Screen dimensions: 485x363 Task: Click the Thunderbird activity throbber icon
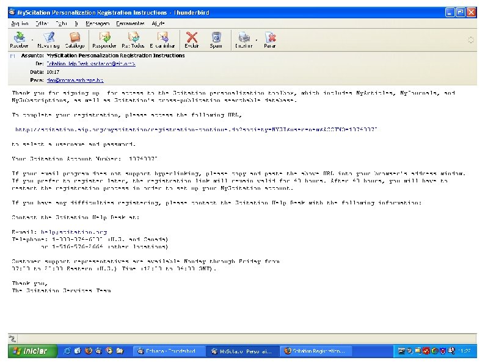point(470,40)
